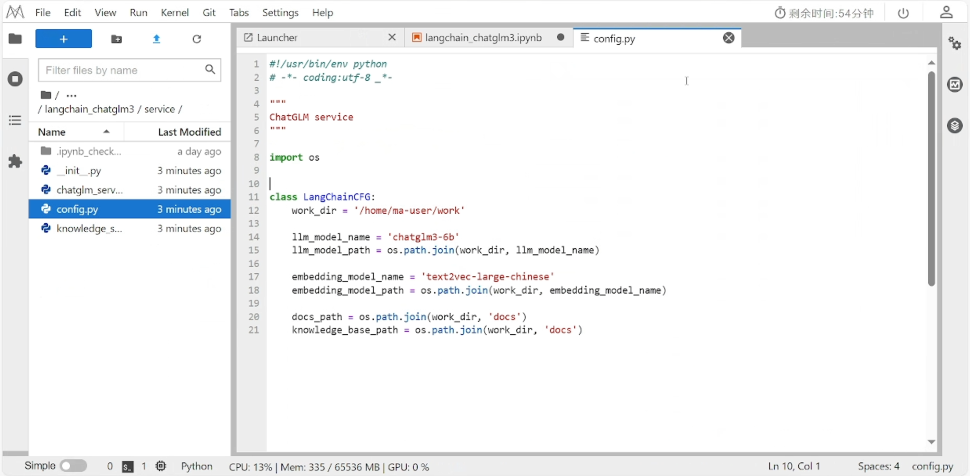Click the root folder icon in breadcrumb
The height and width of the screenshot is (476, 970).
click(46, 95)
